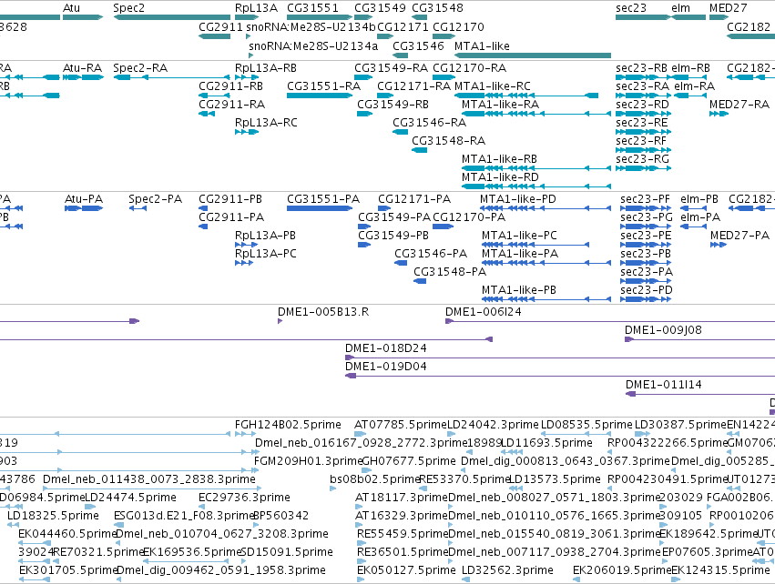Click EST EC29736.3prime
Screen dimensions: 775x584
pos(201,507)
